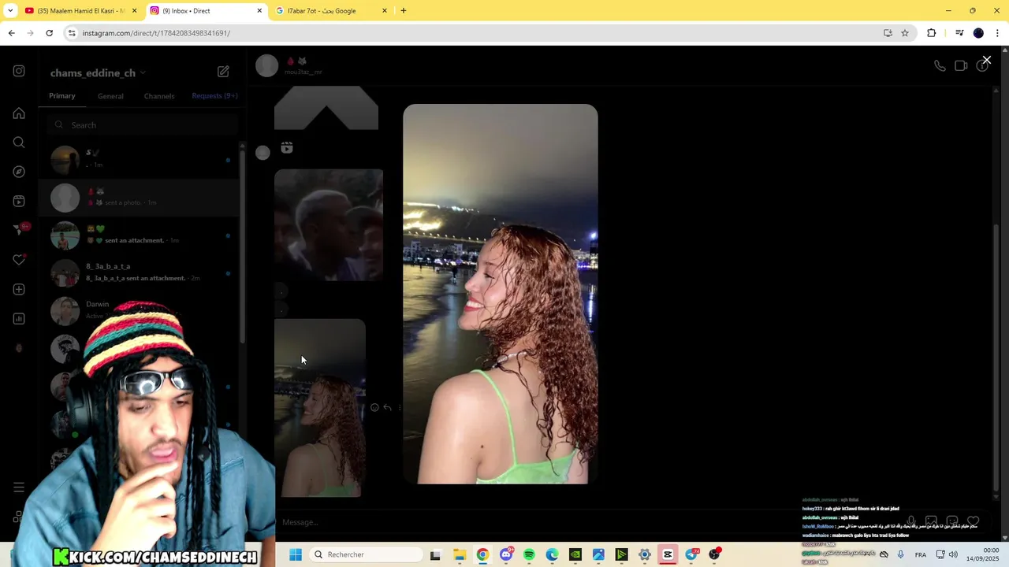
Task: Switch the FRA keyboard language indicator
Action: point(921,554)
